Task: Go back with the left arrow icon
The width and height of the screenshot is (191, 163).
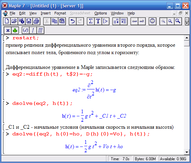Action: pyautogui.click(x=134, y=21)
